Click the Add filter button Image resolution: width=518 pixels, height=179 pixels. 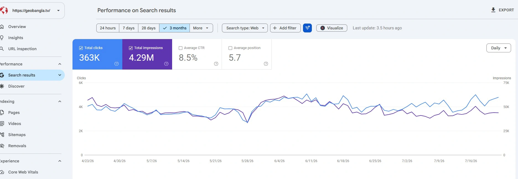tap(285, 28)
